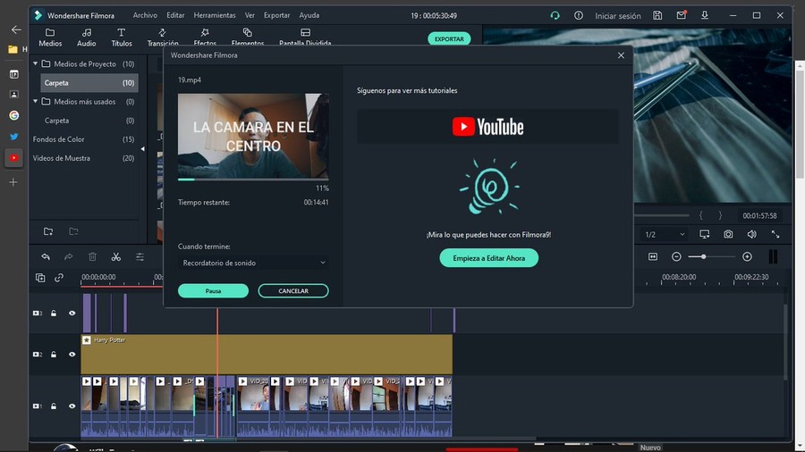Click Empieza a Editar Ahora button

(x=488, y=258)
